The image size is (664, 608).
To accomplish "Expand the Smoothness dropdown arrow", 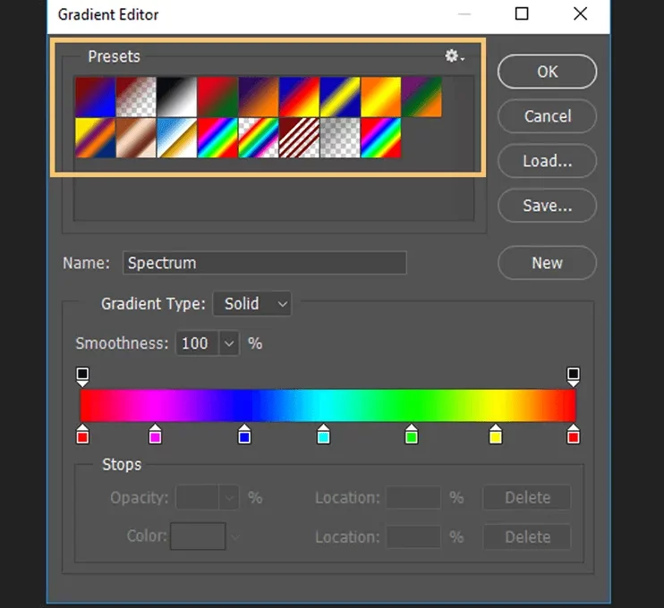I will (x=229, y=343).
